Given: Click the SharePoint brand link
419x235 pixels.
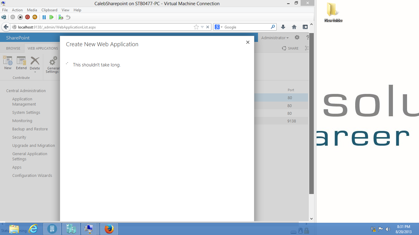Looking at the screenshot, I should tap(18, 38).
